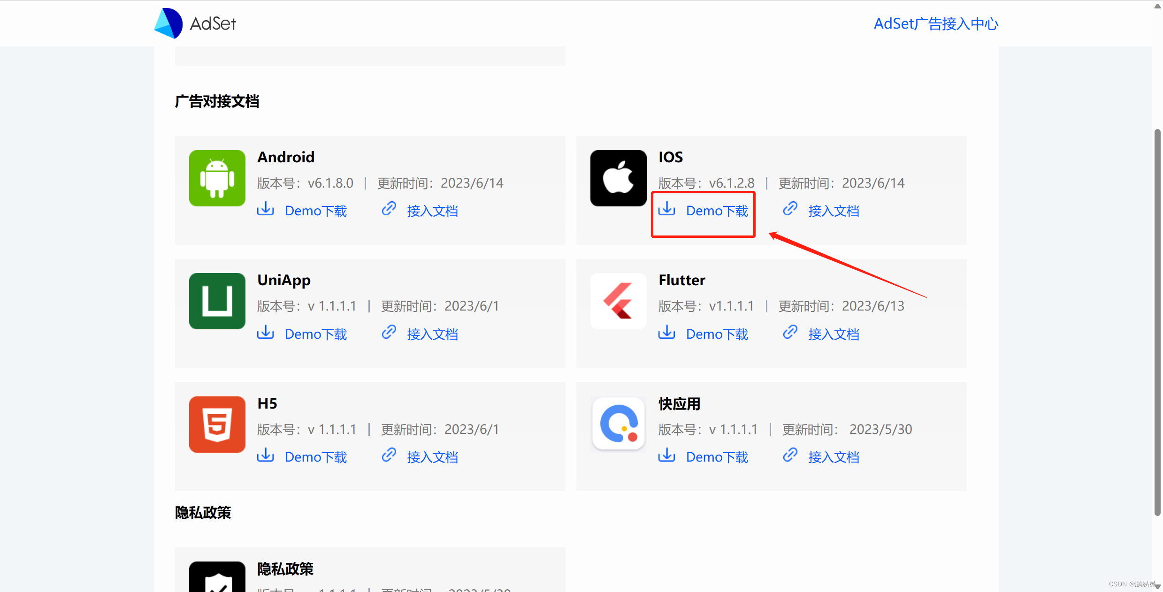The image size is (1163, 592).
Task: Click H5 chain link icon
Action: [389, 455]
